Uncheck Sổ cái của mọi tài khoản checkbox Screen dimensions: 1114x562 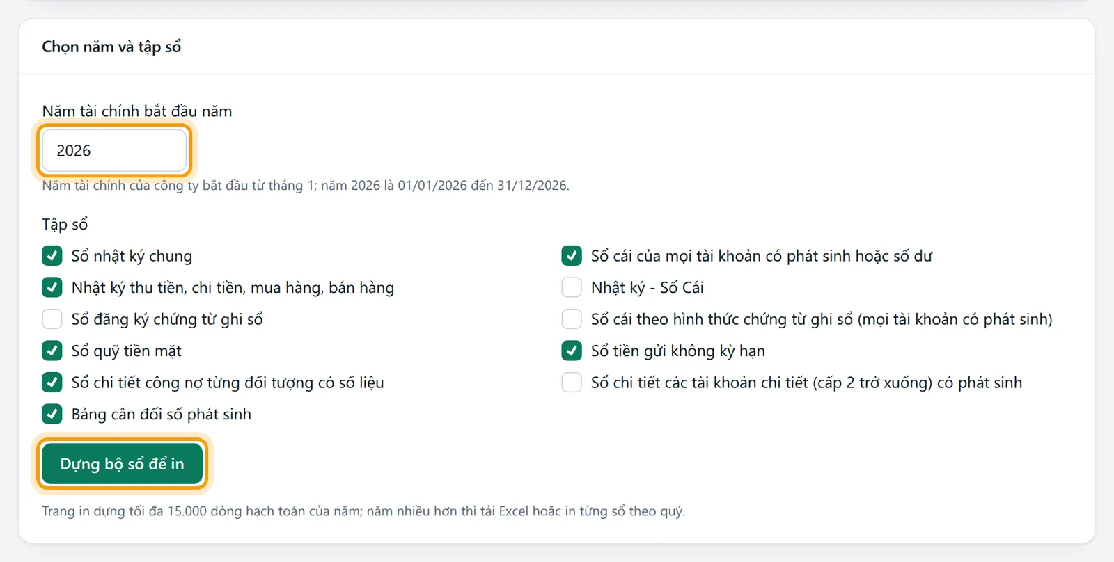pos(572,256)
